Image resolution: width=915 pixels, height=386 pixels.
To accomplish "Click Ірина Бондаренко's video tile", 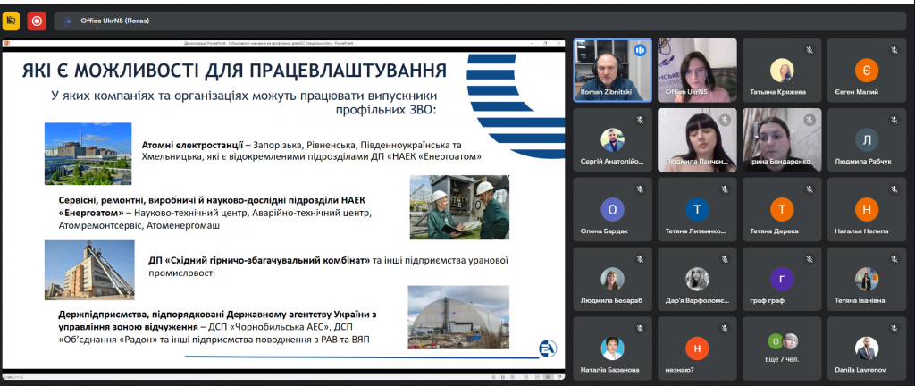I will click(x=782, y=138).
